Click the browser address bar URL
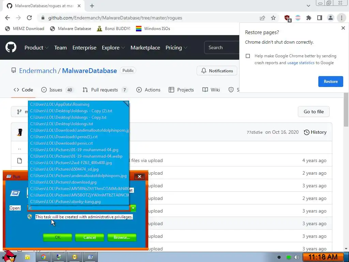 [115, 18]
